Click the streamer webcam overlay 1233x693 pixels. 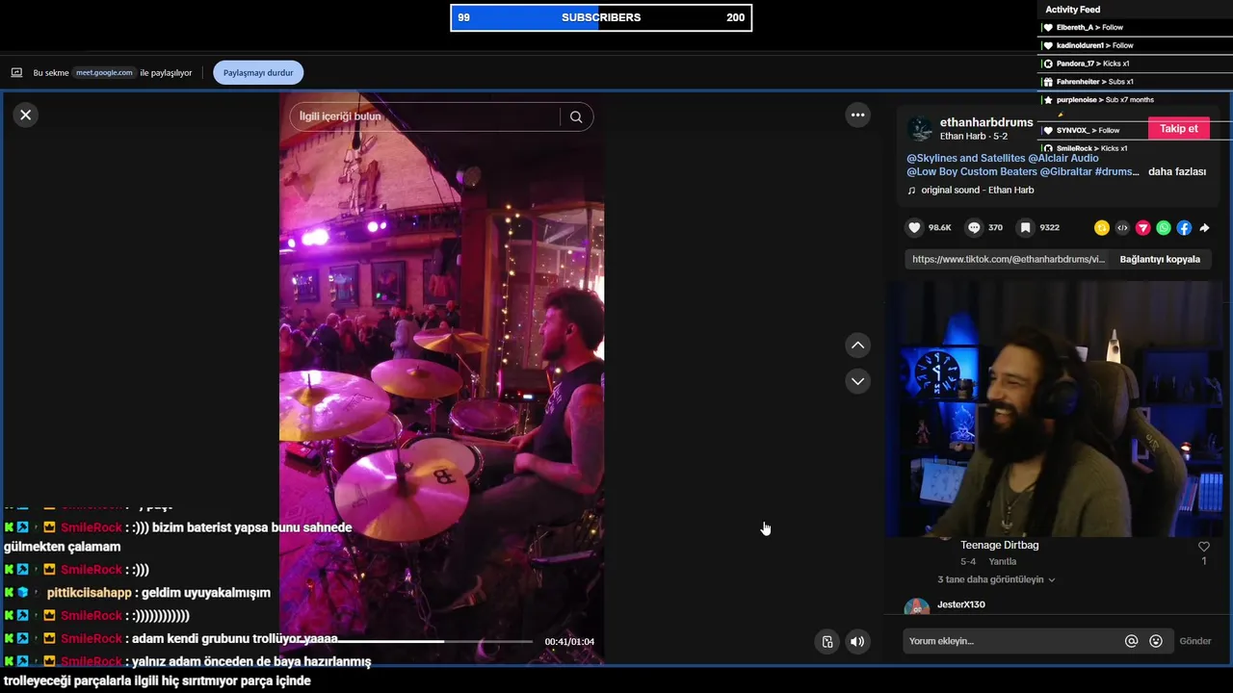(1057, 409)
